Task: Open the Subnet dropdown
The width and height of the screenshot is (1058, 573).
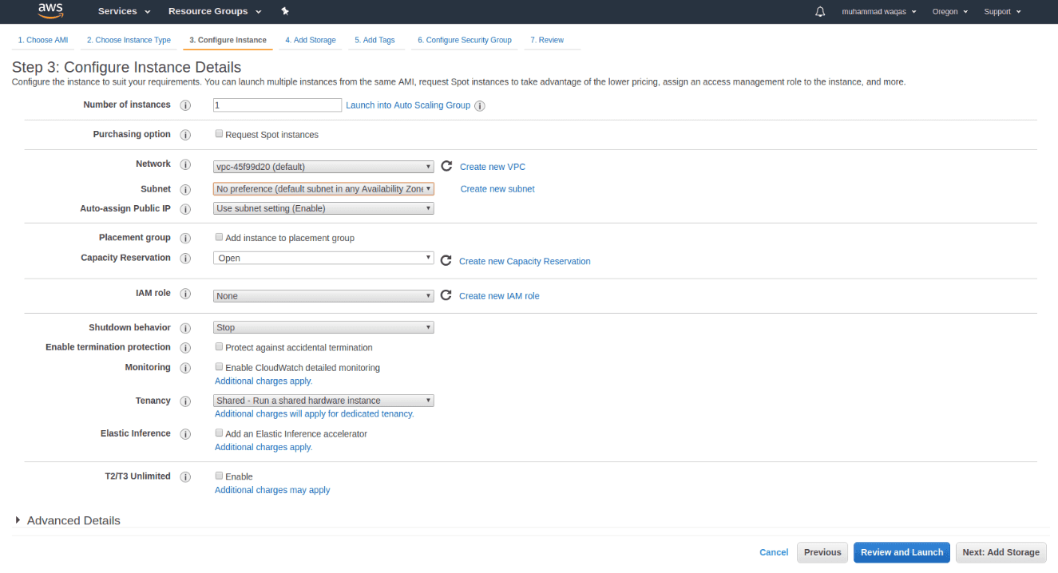Action: pyautogui.click(x=323, y=189)
